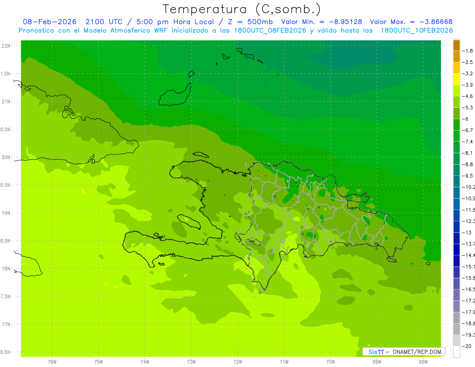
Task: Select the yellow swatch between -3.2 and -3.9
Action: tap(456, 79)
